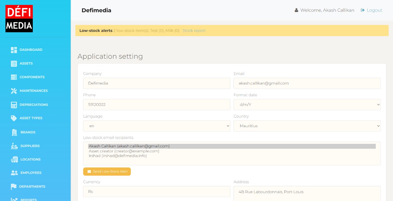393x201 pixels.
Task: Click into the Email input field
Action: 307,83
